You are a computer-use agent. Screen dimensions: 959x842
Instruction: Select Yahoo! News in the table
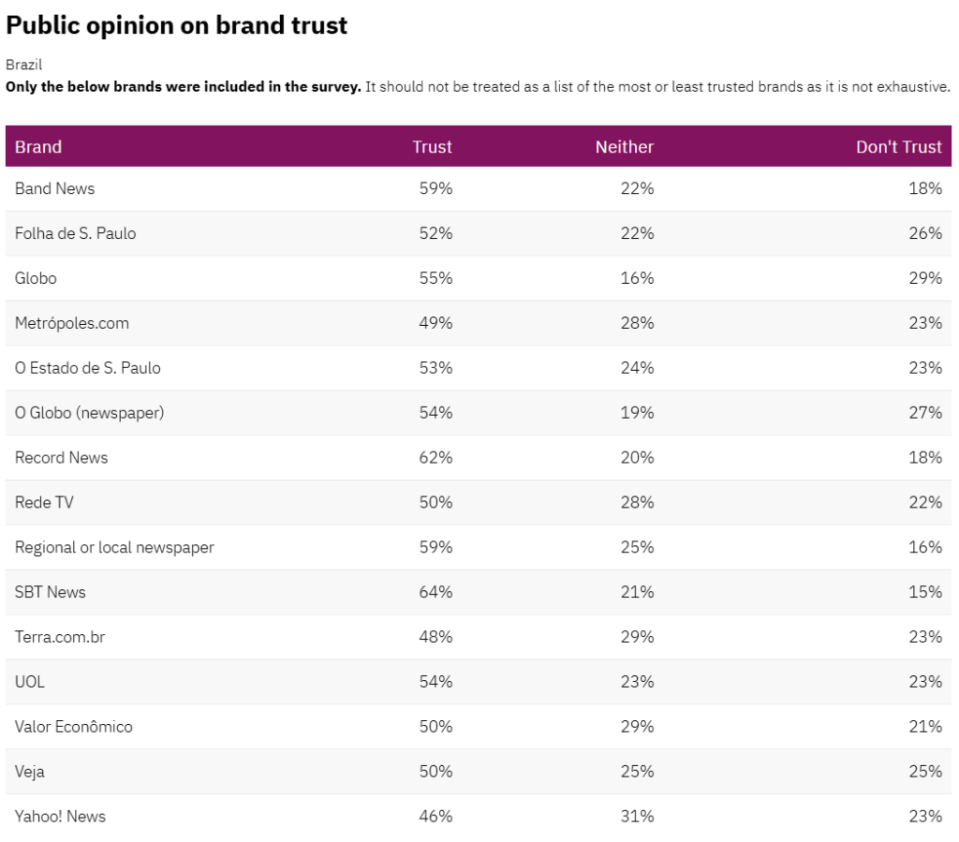[x=60, y=817]
